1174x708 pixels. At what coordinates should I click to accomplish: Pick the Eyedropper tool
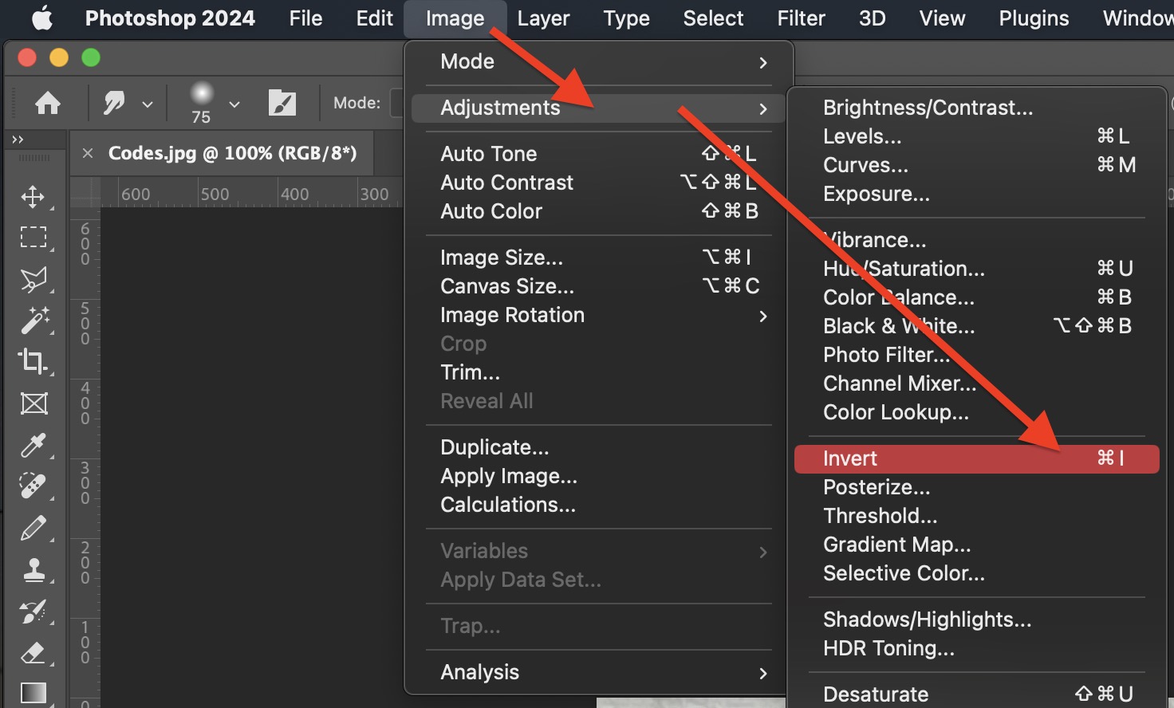(x=33, y=445)
